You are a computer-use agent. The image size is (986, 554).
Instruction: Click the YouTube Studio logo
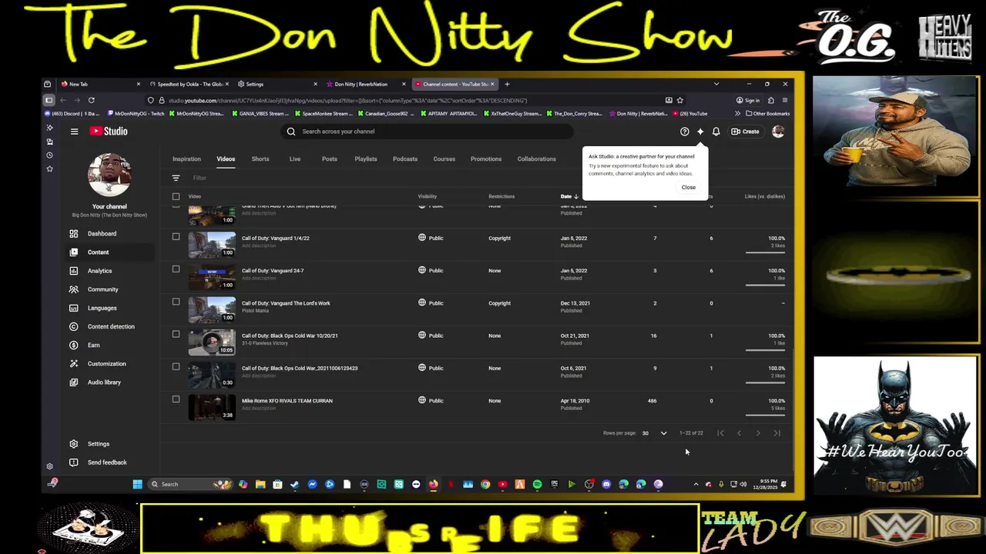pos(109,132)
